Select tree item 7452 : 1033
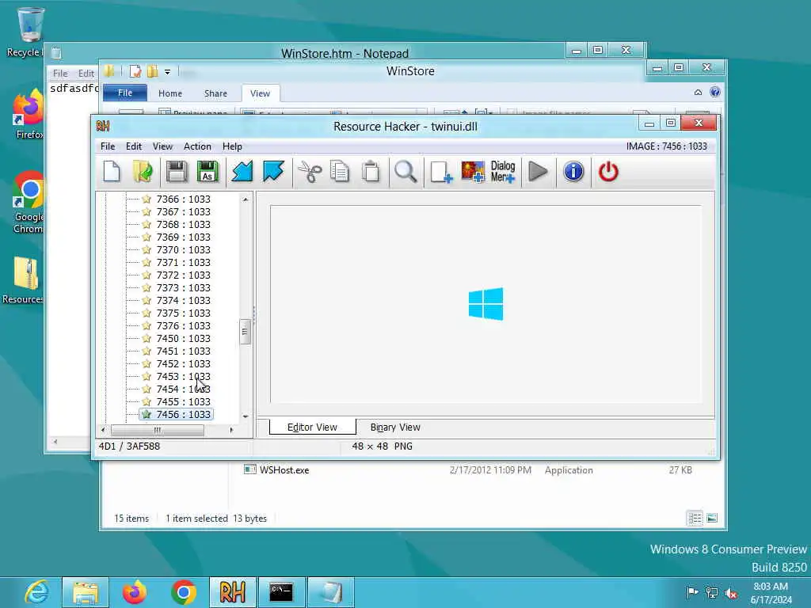The height and width of the screenshot is (608, 811). coord(183,363)
